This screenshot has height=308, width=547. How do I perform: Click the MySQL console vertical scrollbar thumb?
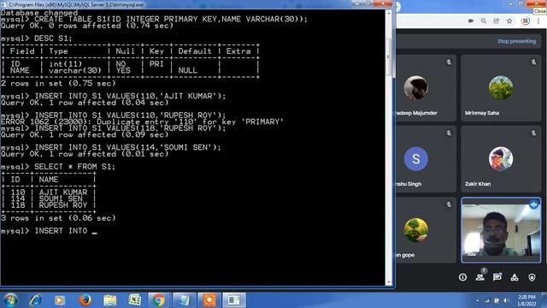tap(388, 56)
